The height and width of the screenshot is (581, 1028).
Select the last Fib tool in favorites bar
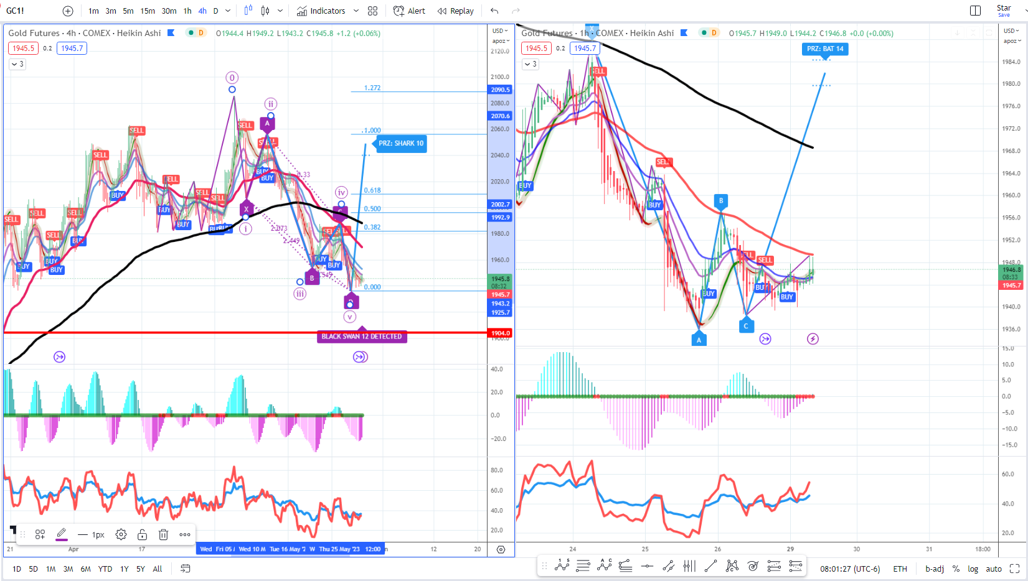click(x=795, y=565)
